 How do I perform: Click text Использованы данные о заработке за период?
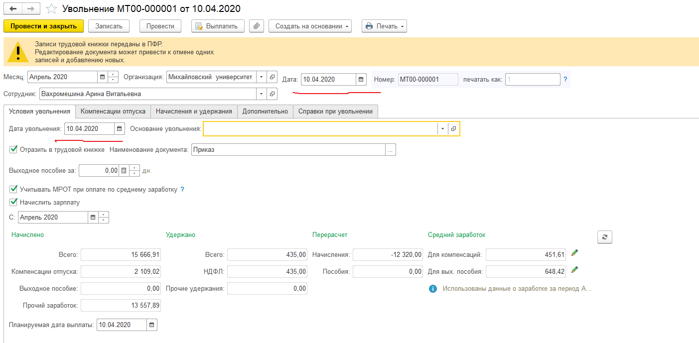click(x=517, y=289)
